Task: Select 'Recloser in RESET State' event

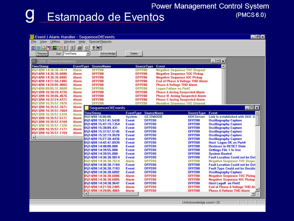Action: pyautogui.click(x=227, y=146)
